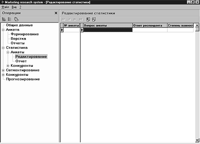Go to first record navigation button
The height and width of the screenshot is (144, 200).
(x=64, y=20)
